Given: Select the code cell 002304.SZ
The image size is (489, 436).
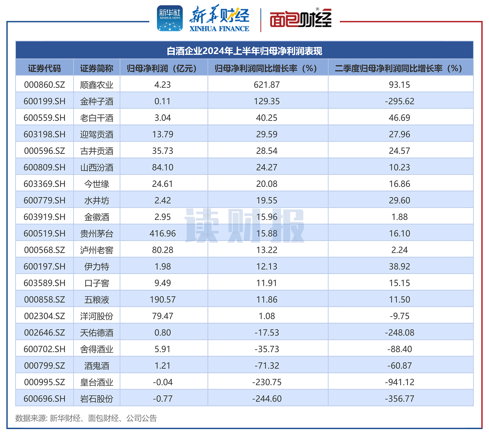Looking at the screenshot, I should tap(44, 316).
